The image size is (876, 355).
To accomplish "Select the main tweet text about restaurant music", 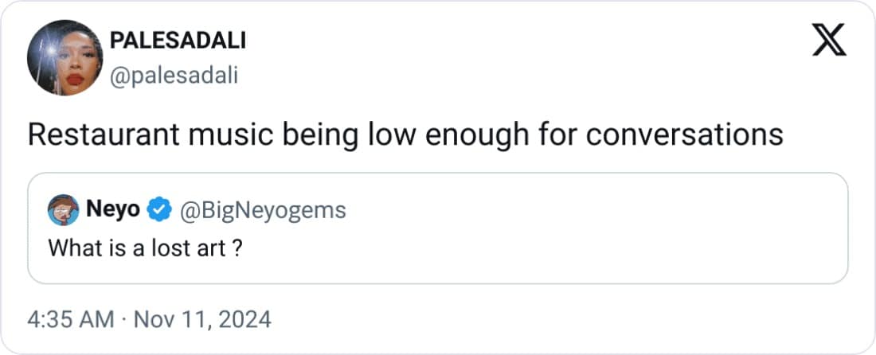I will [x=405, y=135].
